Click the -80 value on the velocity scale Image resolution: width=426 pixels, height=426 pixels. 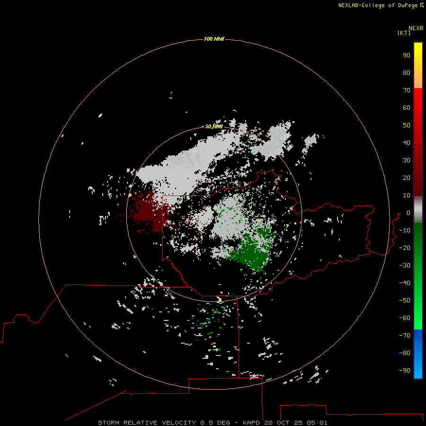[x=405, y=353]
